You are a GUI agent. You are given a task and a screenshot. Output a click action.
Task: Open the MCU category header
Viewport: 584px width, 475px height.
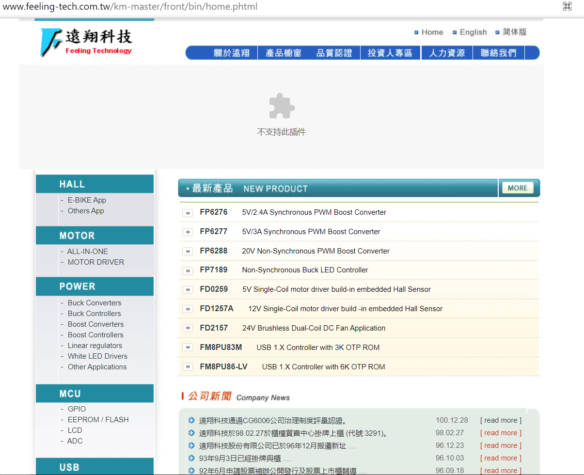tap(95, 394)
